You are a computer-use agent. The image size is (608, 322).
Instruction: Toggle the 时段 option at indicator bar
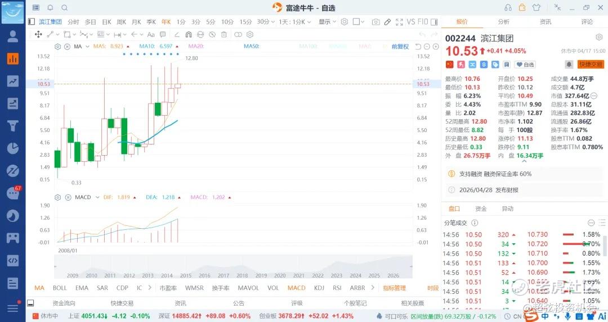[x=433, y=288]
